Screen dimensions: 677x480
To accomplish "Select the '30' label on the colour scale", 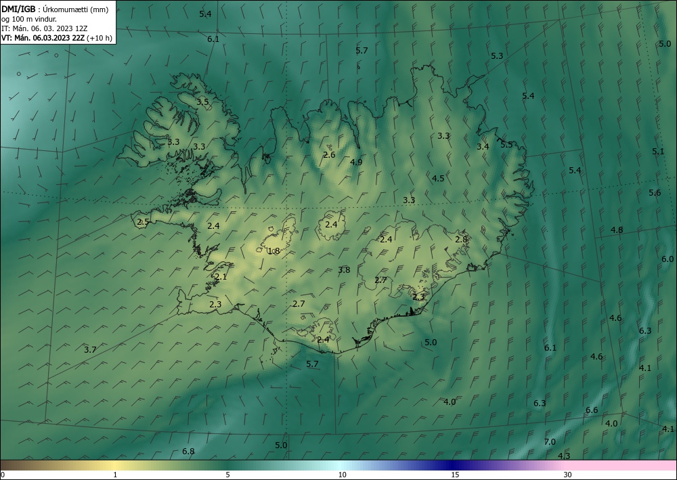I will click(x=567, y=475).
